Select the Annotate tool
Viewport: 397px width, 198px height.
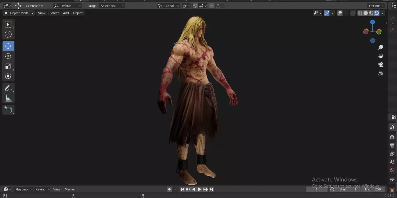point(8,88)
